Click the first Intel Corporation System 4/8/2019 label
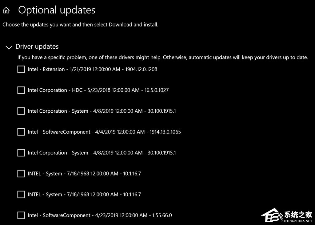This screenshot has width=315, height=225. (102, 111)
